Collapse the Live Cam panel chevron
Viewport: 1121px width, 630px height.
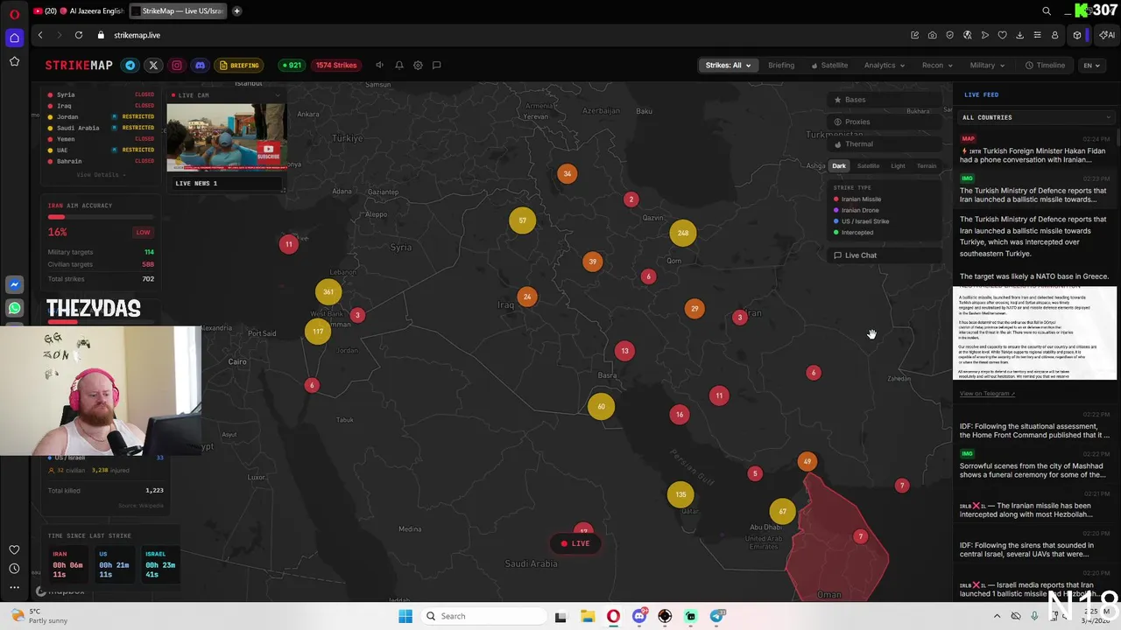click(x=278, y=95)
